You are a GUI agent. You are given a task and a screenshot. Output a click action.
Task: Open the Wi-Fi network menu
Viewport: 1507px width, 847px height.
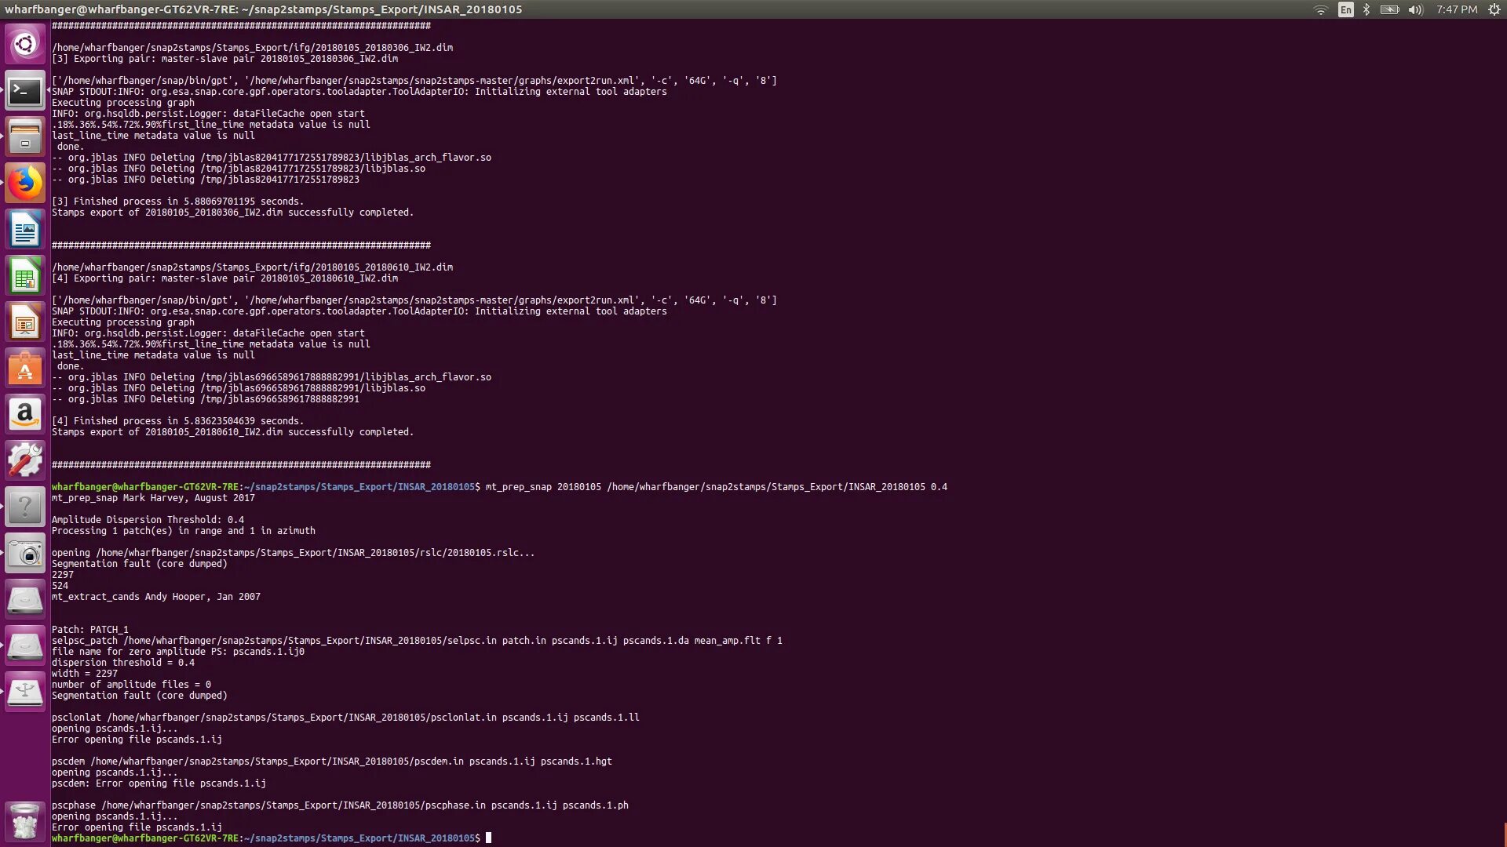1321,9
